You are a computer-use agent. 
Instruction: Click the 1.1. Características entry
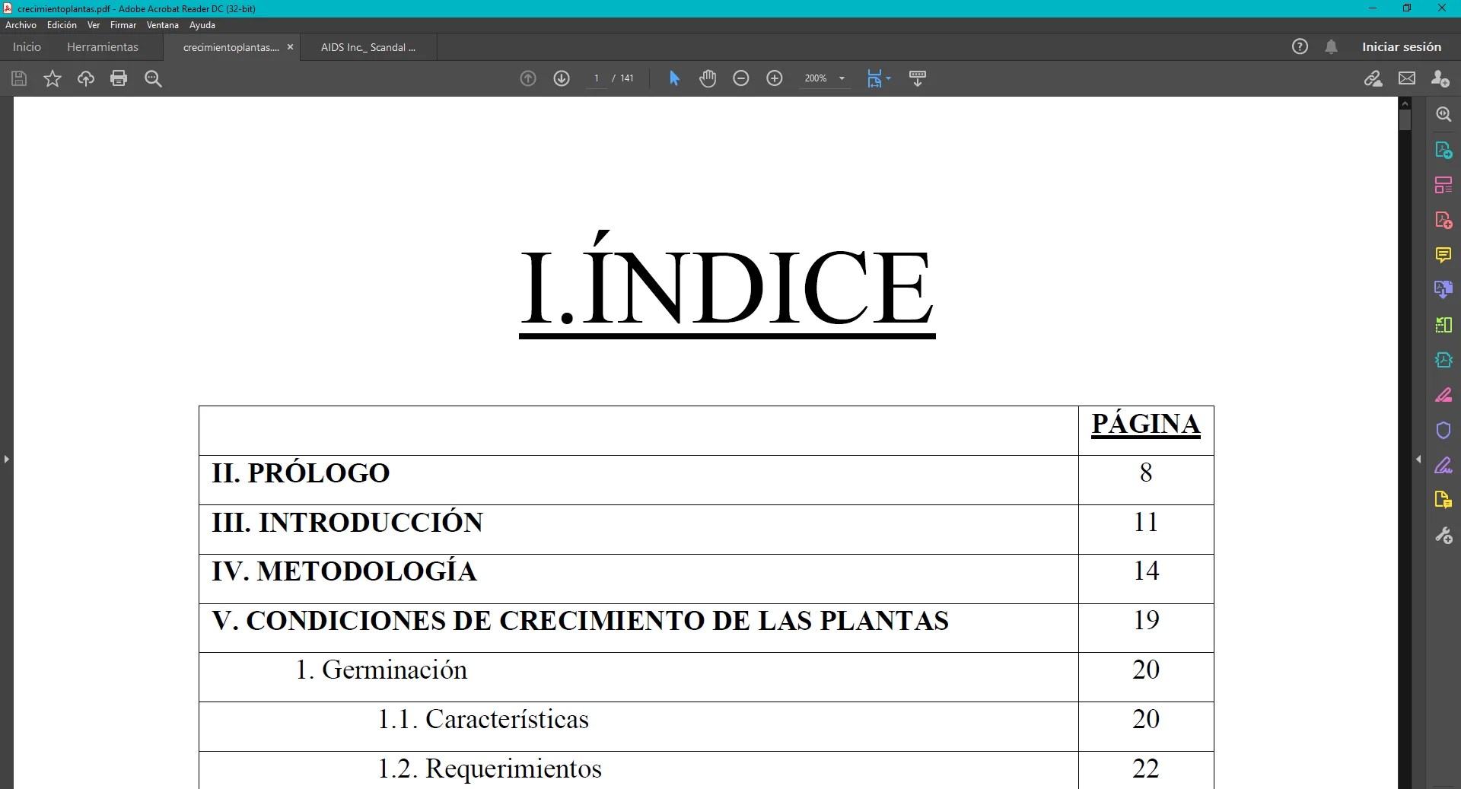tap(483, 719)
